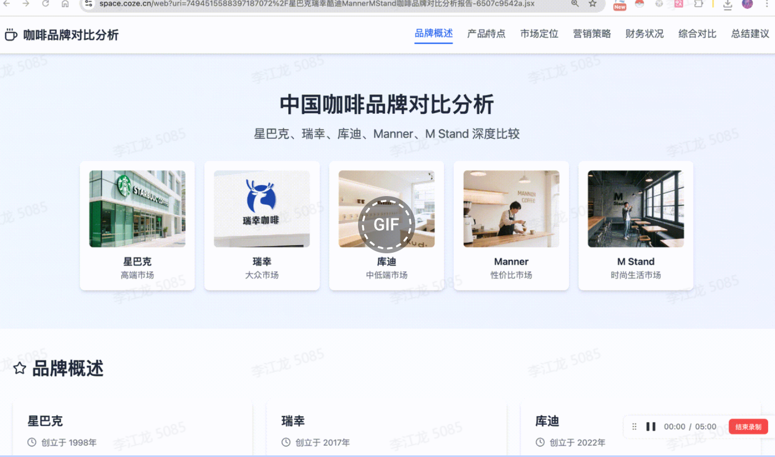This screenshot has width=775, height=457.
Task: Click the site info icon in address bar
Action: click(x=89, y=4)
